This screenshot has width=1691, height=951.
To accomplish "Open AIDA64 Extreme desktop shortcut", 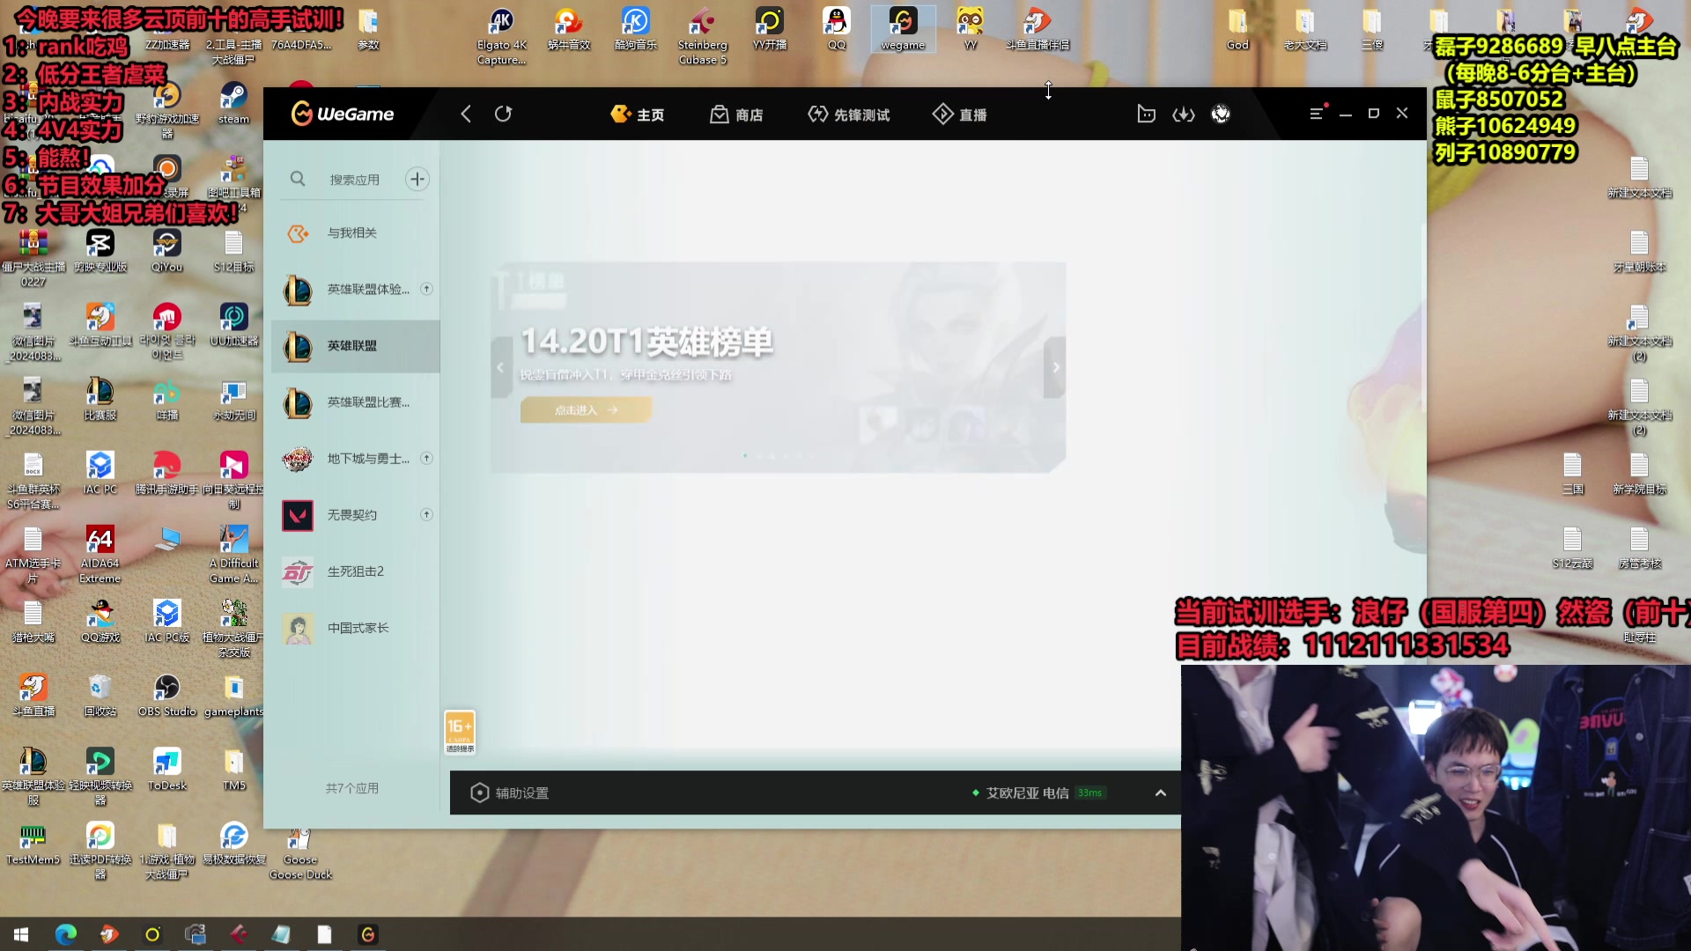I will pyautogui.click(x=100, y=555).
